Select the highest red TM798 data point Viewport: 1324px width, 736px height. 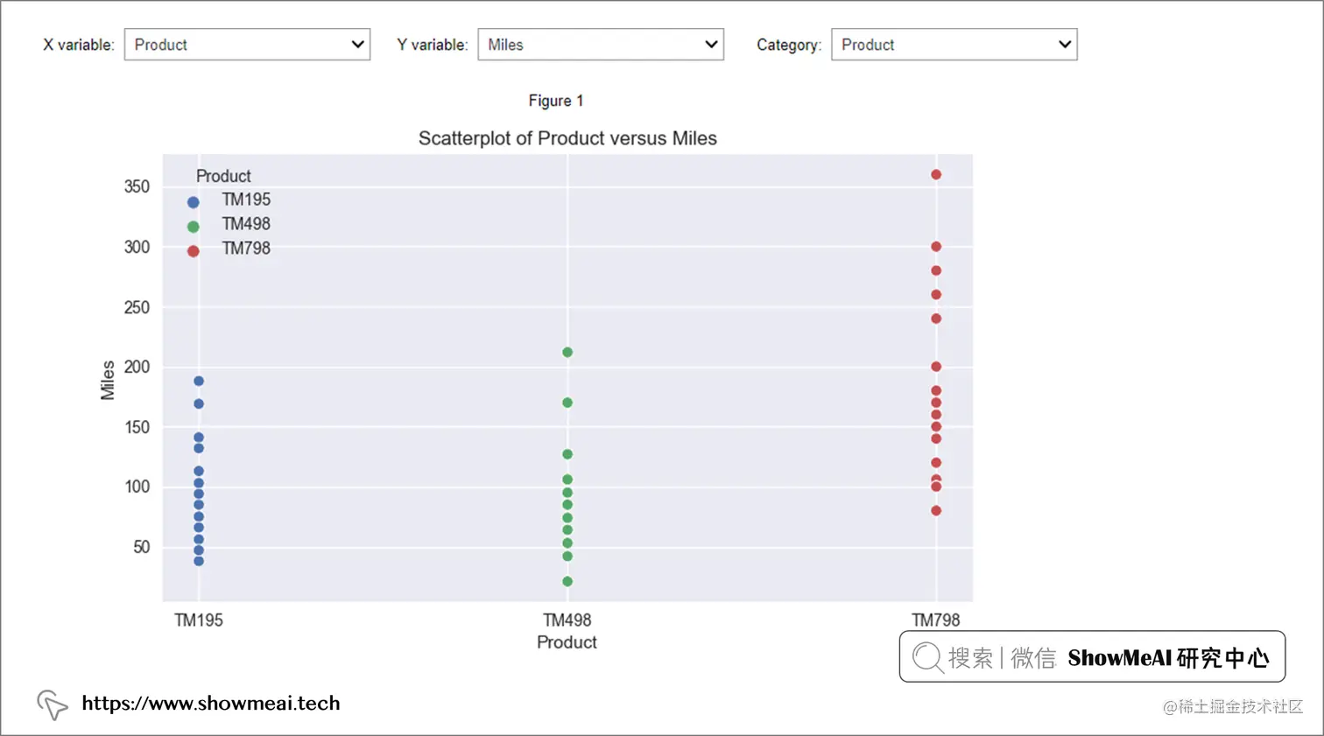tap(936, 175)
